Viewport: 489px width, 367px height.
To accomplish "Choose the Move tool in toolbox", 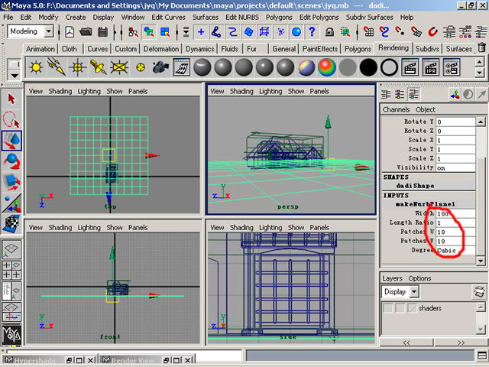I will coord(11,140).
